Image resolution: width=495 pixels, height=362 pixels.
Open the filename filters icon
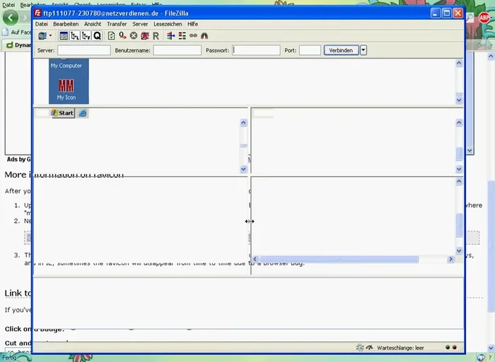coord(171,36)
